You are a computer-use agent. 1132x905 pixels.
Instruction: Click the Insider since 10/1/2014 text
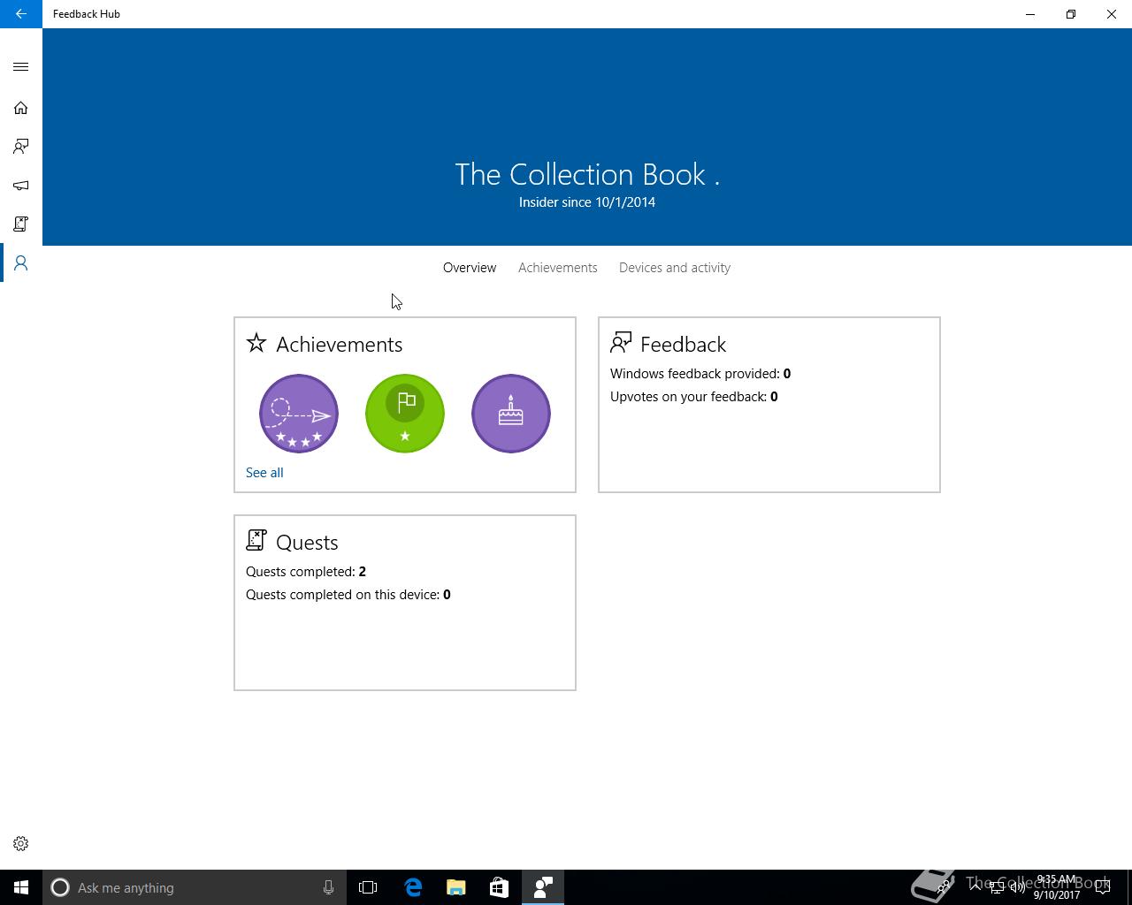pos(587,202)
